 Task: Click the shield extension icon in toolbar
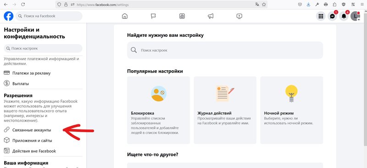(344, 5)
